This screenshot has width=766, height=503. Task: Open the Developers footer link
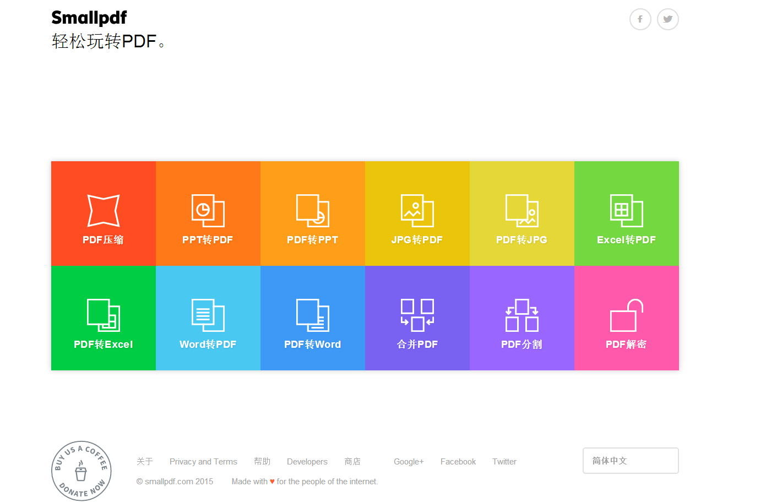(307, 462)
